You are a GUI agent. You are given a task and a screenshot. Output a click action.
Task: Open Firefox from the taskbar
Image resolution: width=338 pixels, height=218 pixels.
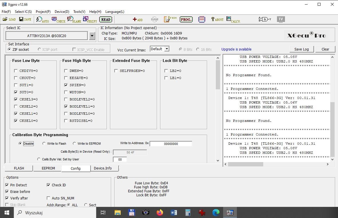tap(160, 213)
